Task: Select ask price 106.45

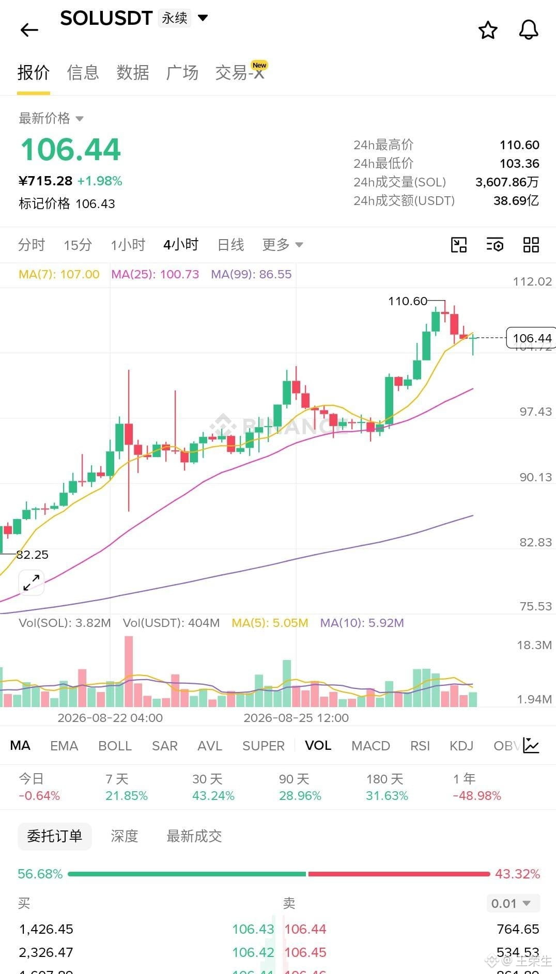Action: coord(305,952)
